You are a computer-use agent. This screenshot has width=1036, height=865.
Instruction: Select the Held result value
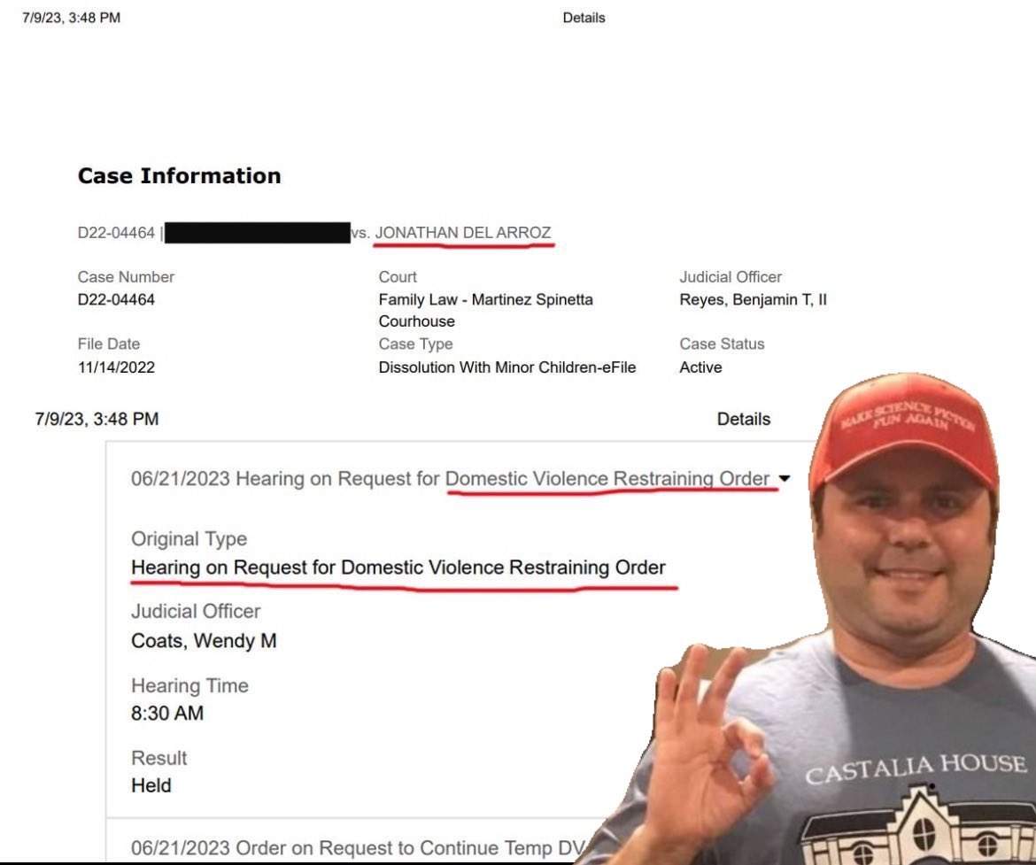point(151,785)
